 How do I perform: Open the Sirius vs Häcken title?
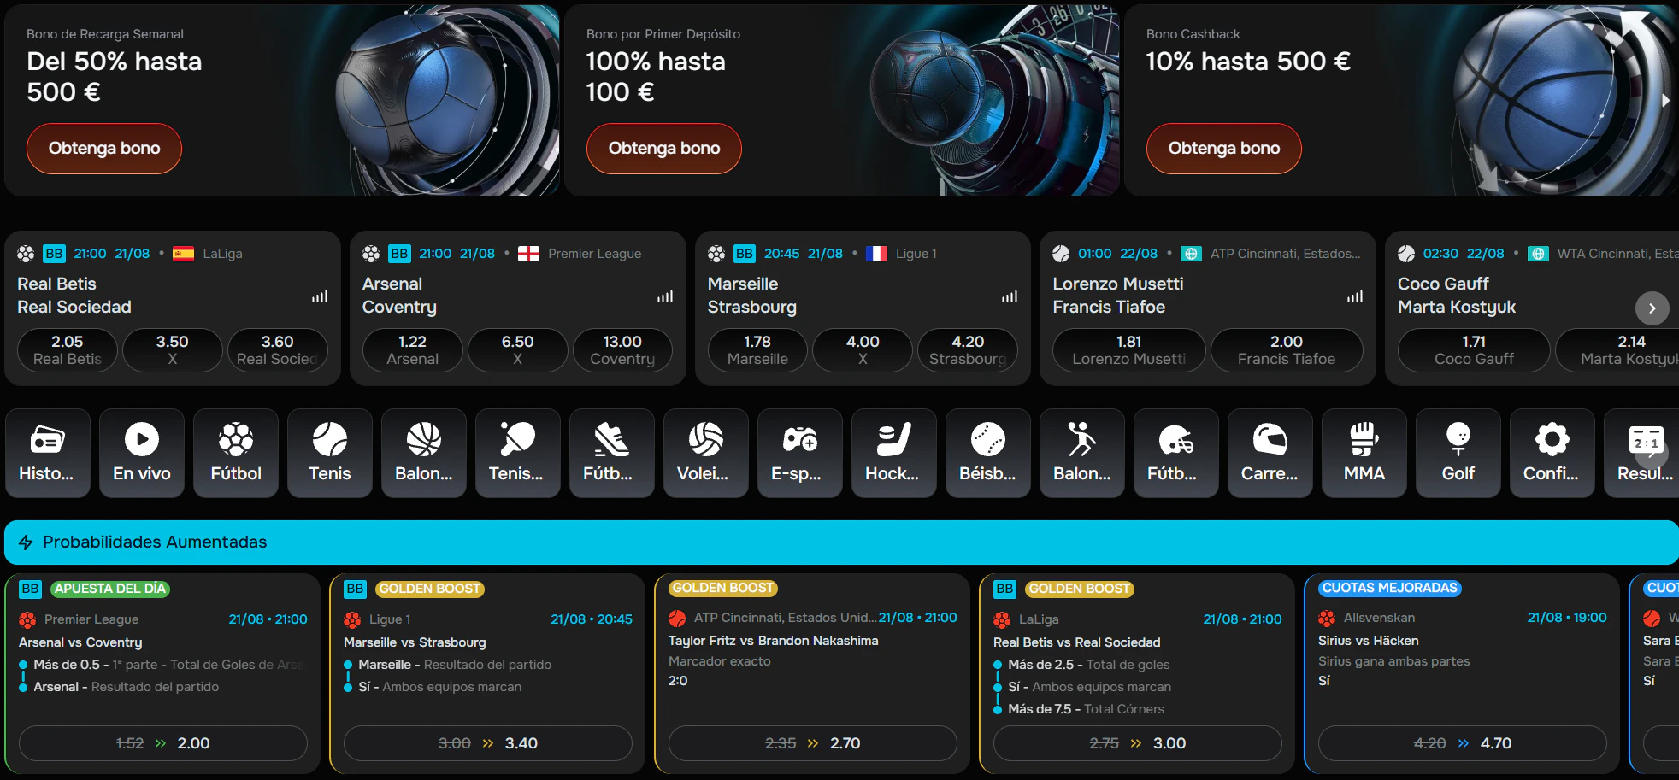tap(1369, 641)
